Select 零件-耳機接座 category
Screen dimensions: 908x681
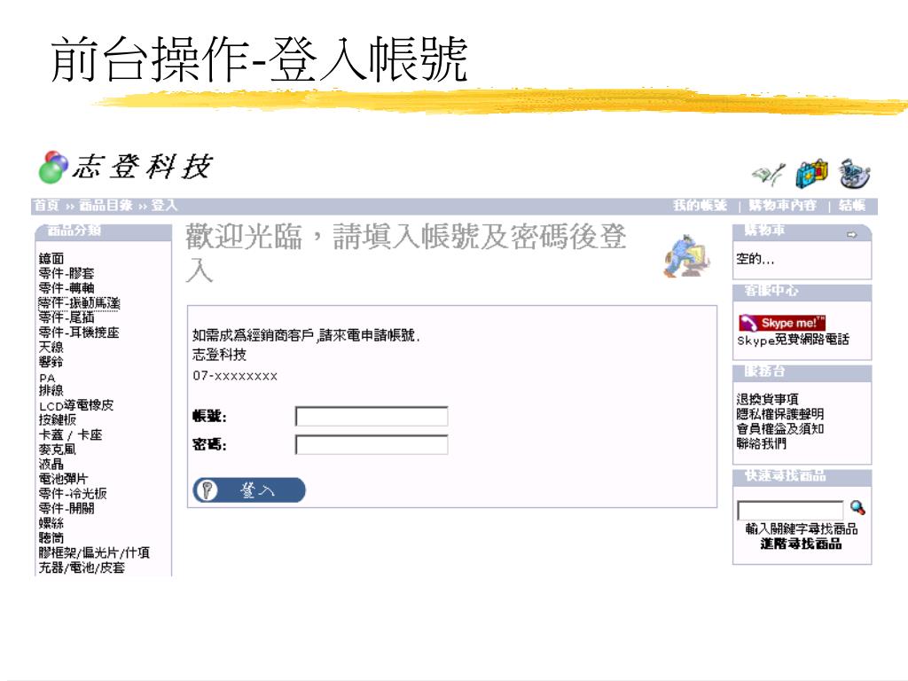click(x=79, y=333)
